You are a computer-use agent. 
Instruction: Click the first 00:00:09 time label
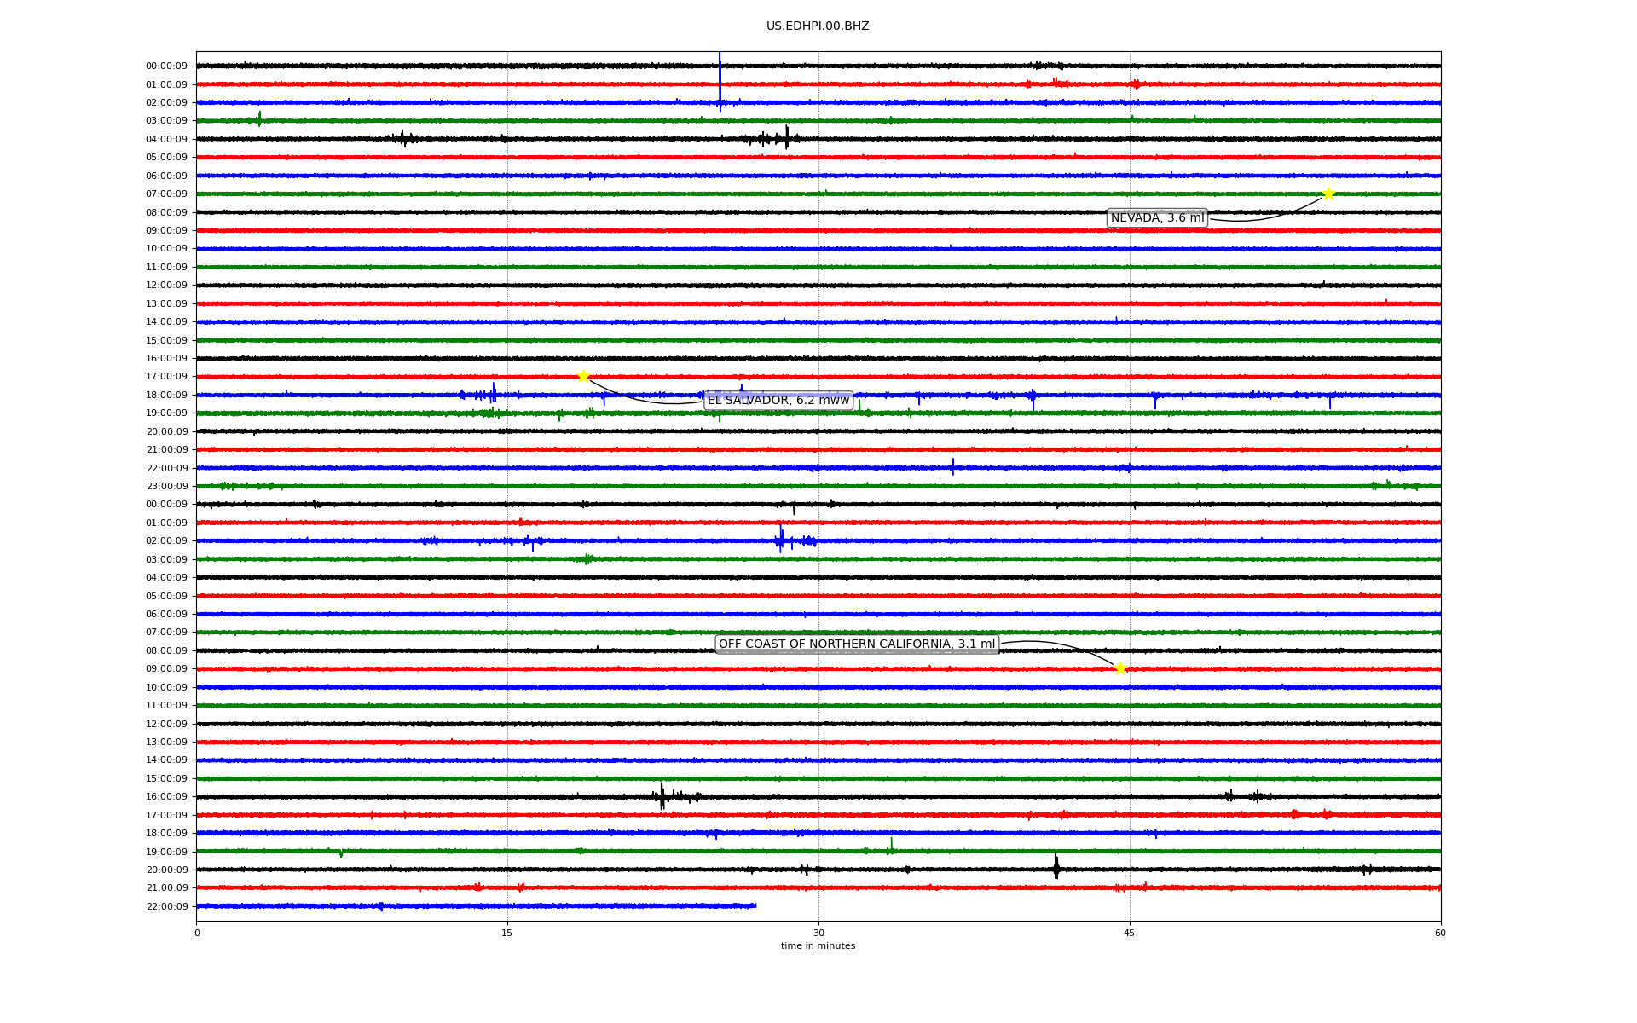click(x=166, y=66)
